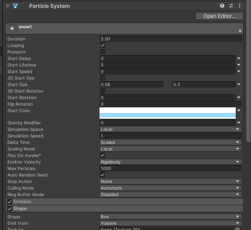
Task: Click the Open Editor button
Action: [x=220, y=16]
